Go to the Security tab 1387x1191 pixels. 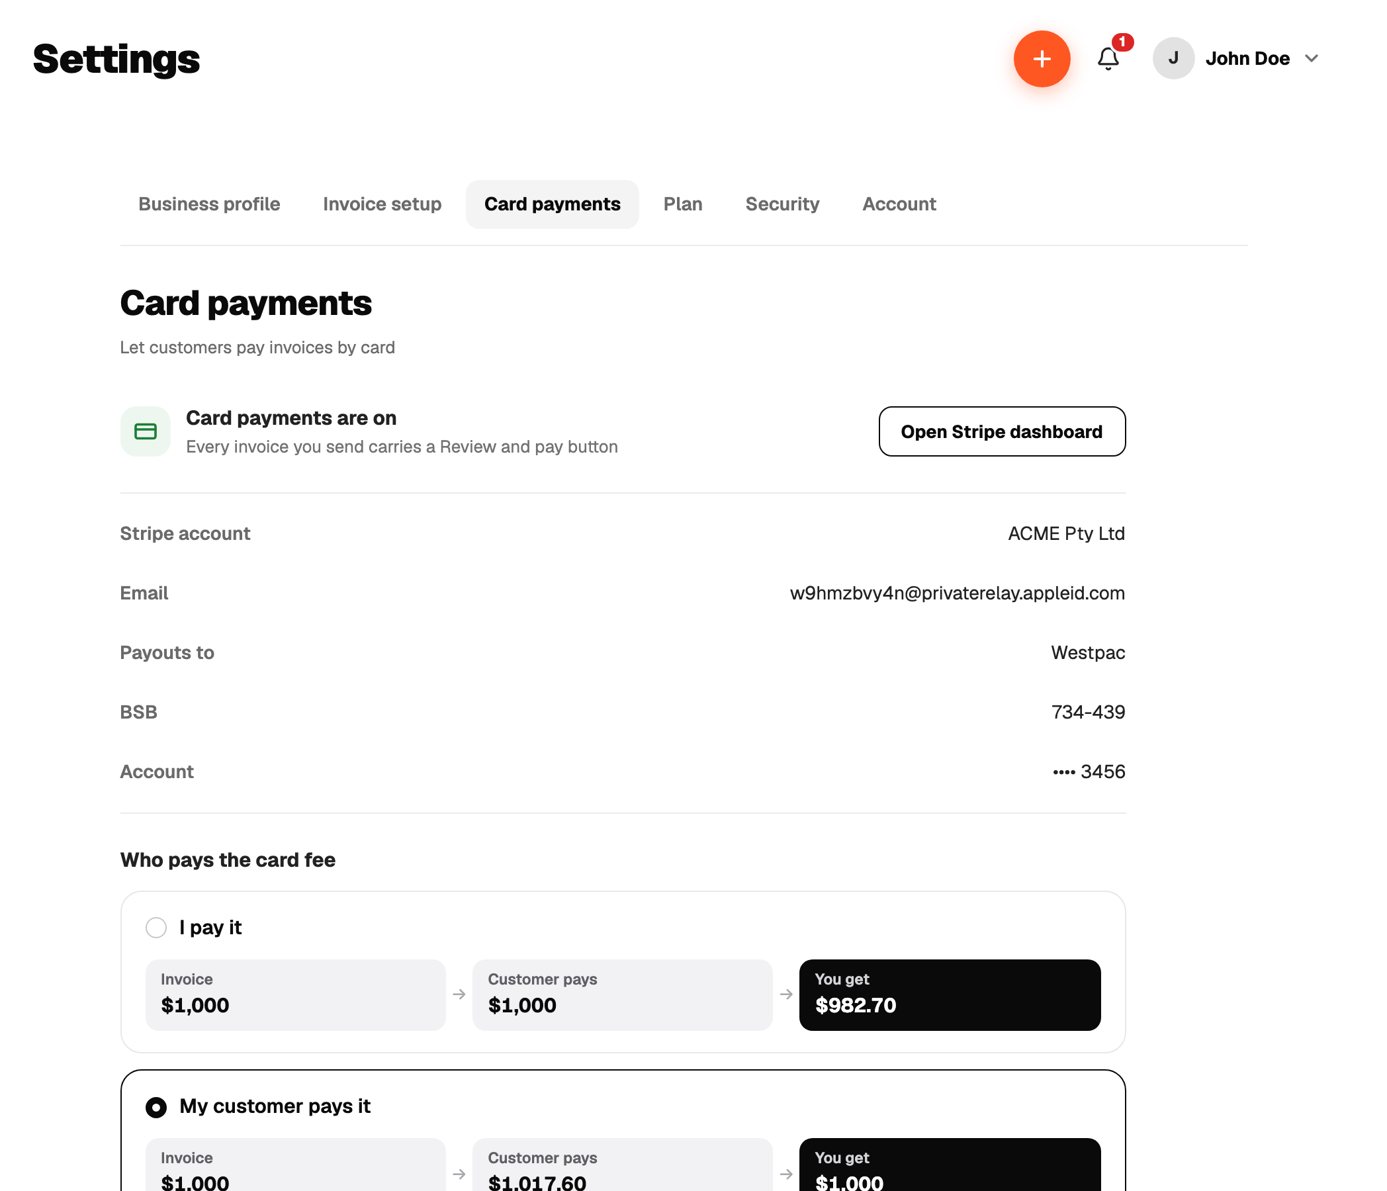point(783,204)
